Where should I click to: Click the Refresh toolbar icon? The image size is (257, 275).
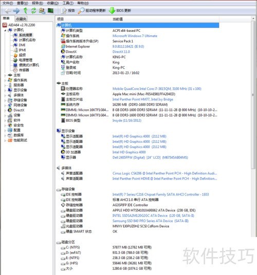coord(33,11)
